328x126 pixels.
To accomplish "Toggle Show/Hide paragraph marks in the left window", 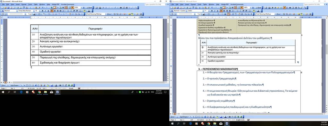I will click(x=72, y=7).
